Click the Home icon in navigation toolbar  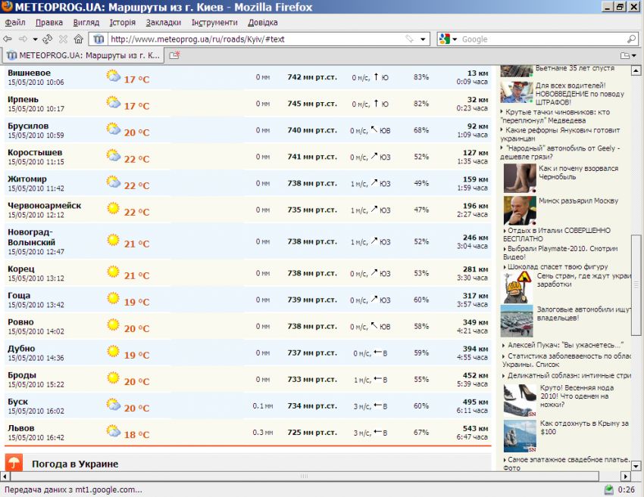(77, 39)
